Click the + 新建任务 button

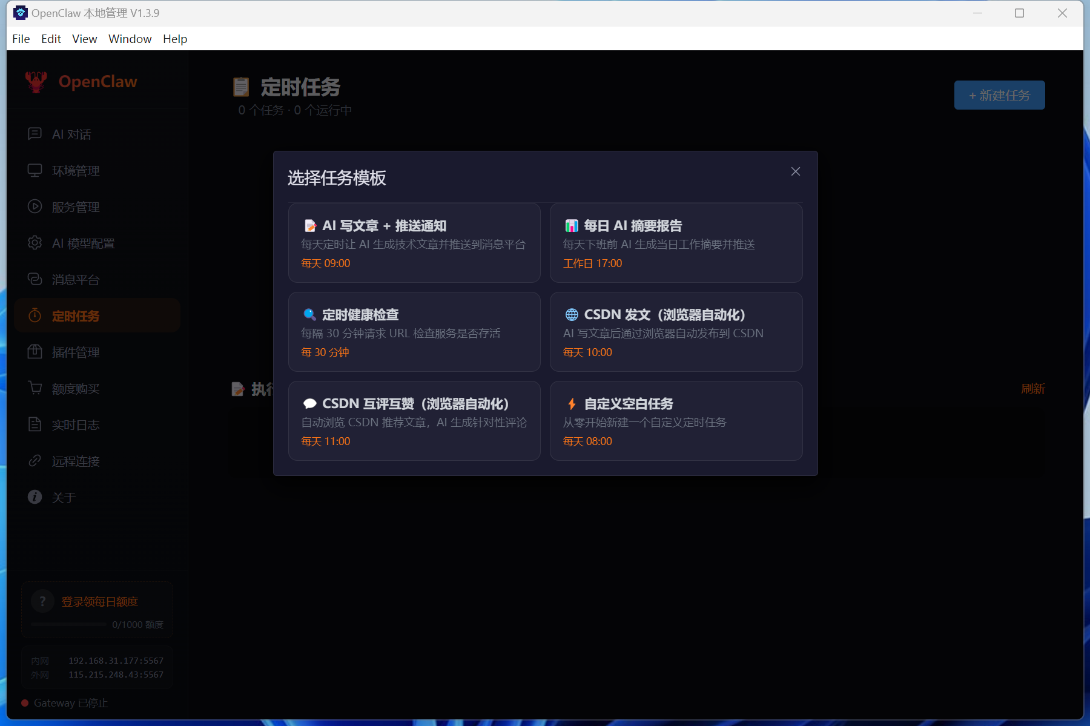click(x=999, y=95)
